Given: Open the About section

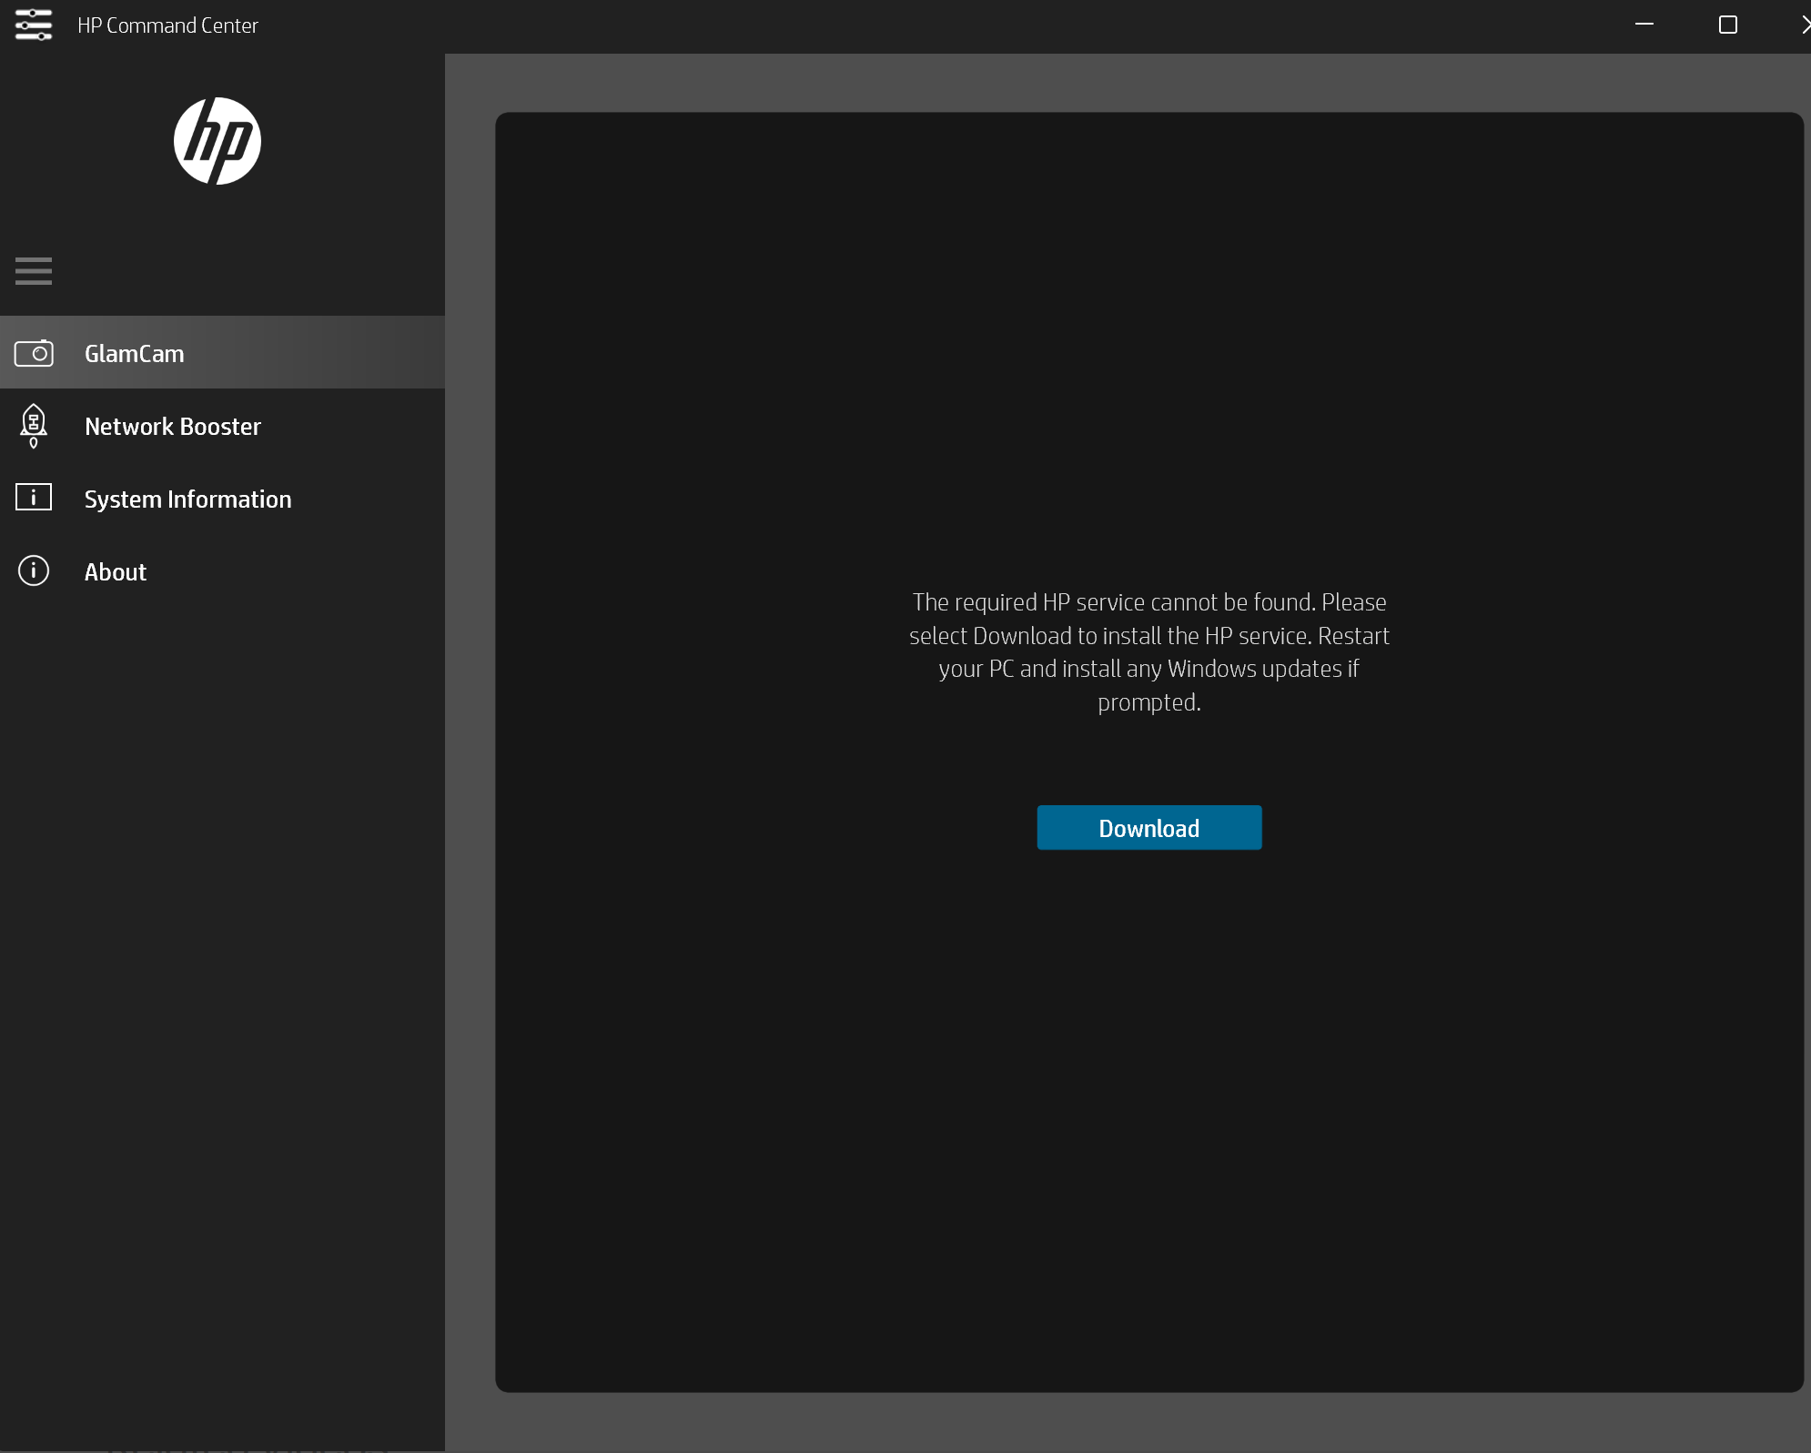Looking at the screenshot, I should pos(222,571).
